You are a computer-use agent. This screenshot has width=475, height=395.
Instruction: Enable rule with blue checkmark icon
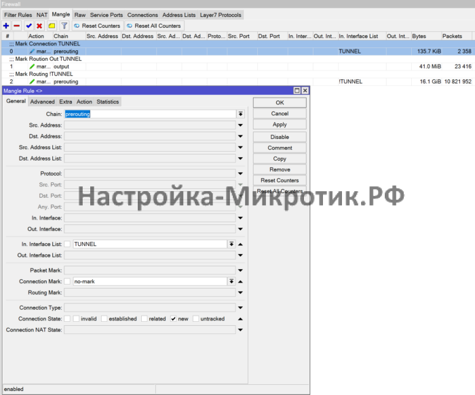(x=28, y=26)
